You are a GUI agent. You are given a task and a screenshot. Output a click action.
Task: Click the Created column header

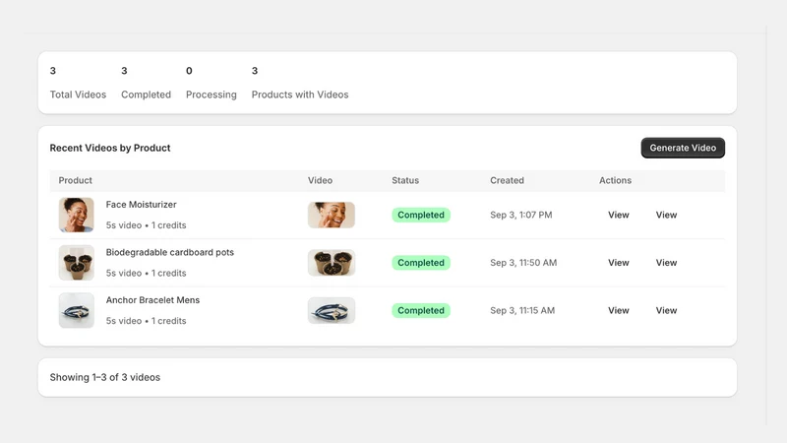tap(507, 180)
